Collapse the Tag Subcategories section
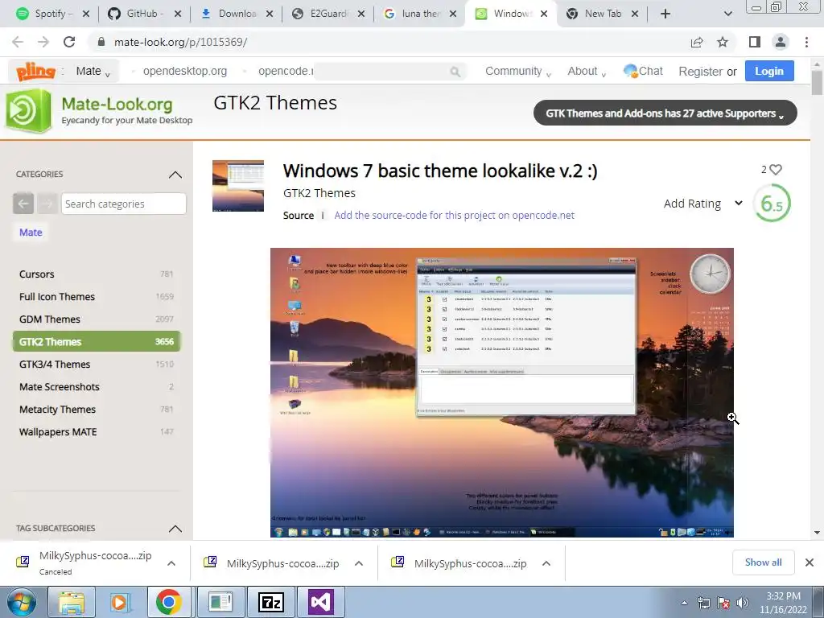 pos(175,529)
